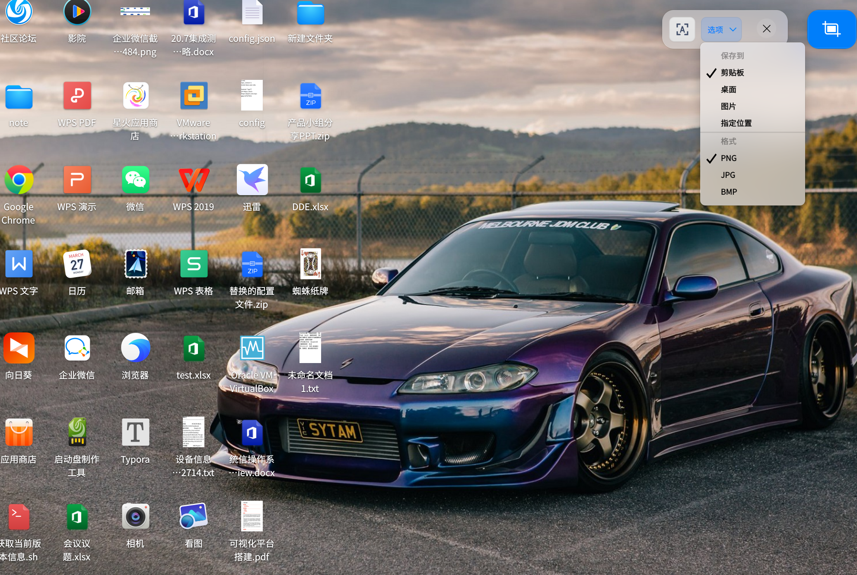Choose the specified location (指定位置) option
Screen dimensions: 857x575
736,123
